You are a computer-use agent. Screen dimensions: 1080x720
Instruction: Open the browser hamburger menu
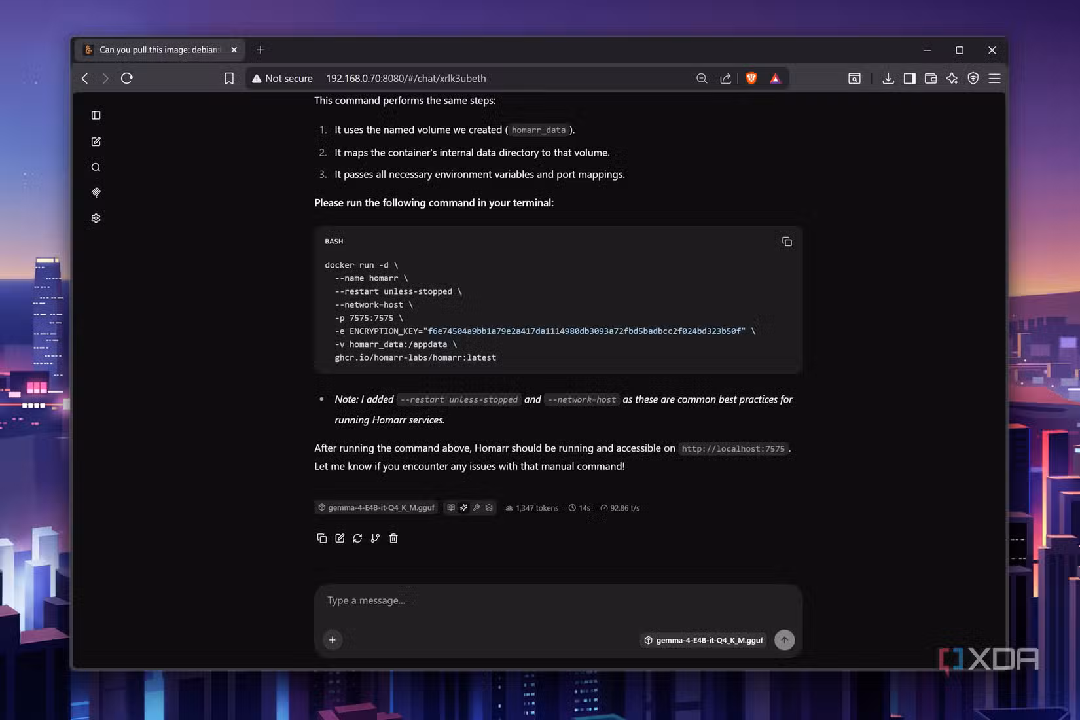click(x=994, y=79)
